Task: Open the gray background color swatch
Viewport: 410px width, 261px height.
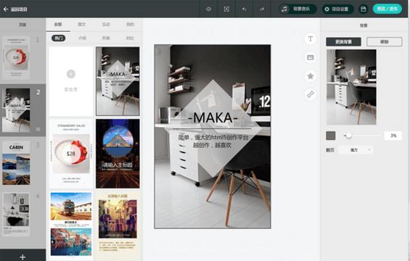Action: tap(331, 136)
